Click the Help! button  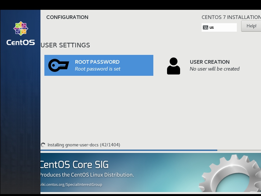[251, 26]
